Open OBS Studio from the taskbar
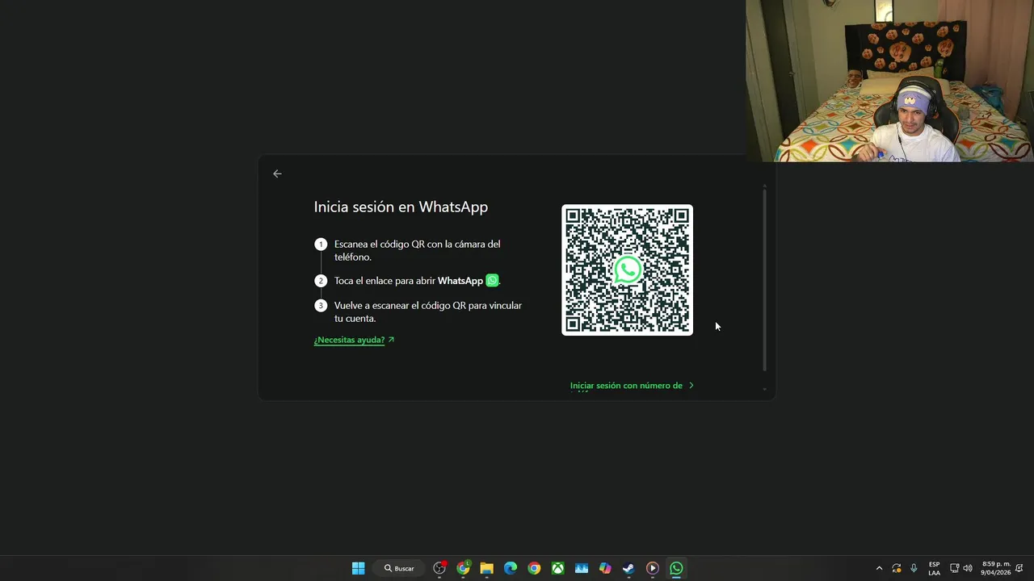Screen dimensions: 1034x581 click(439, 568)
